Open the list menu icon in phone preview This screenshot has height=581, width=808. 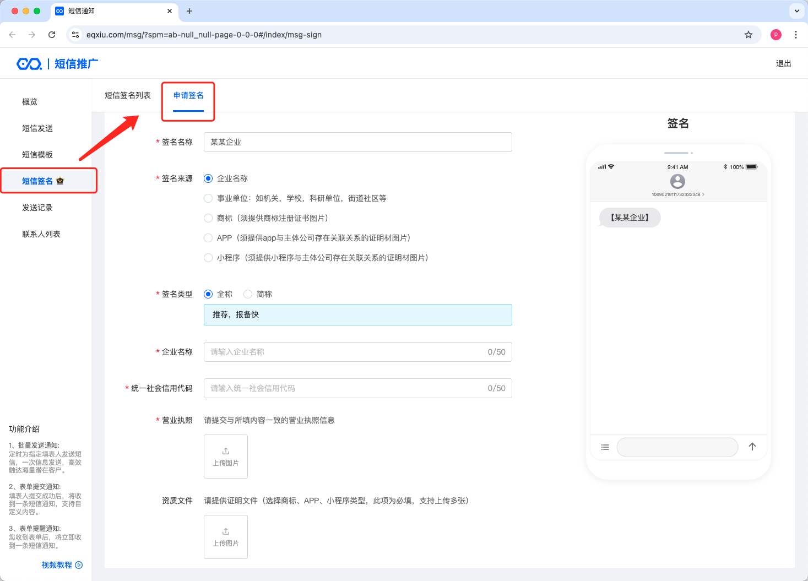click(x=605, y=447)
